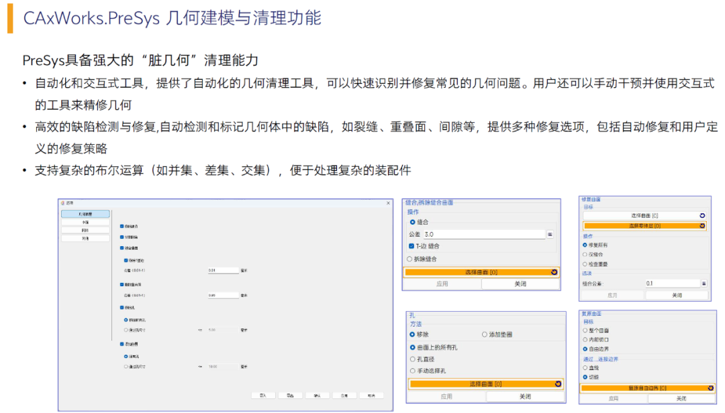Click the bullet beginning '支持复杂的布尔运算'

(223, 170)
